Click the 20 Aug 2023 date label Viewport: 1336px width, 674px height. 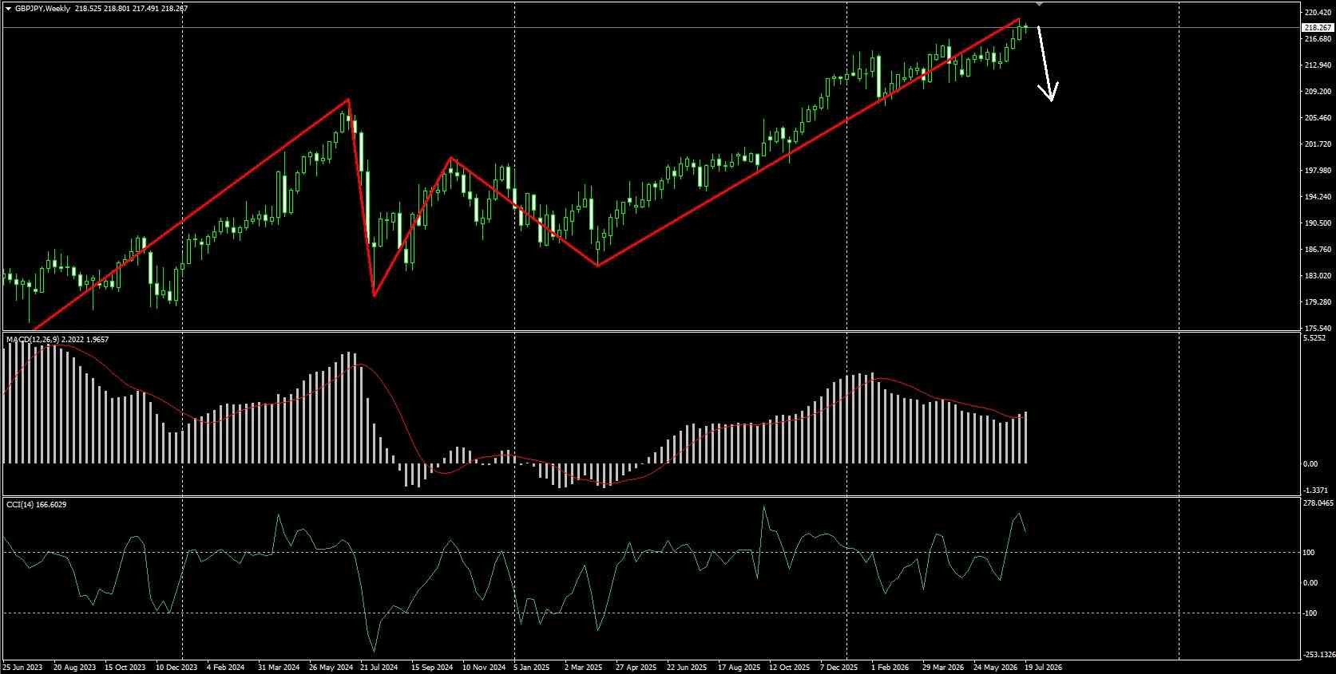tap(74, 667)
